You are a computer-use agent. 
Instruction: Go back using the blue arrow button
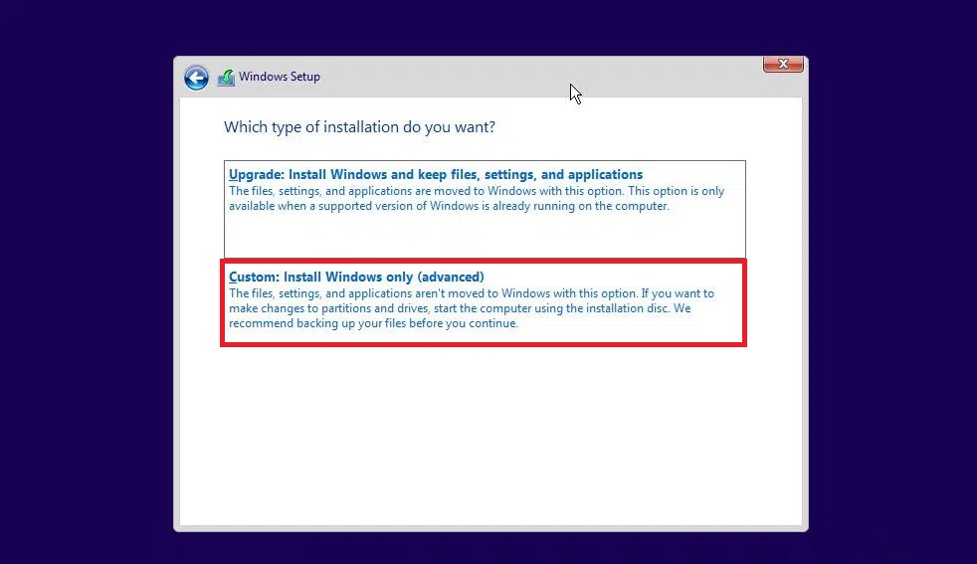point(196,78)
